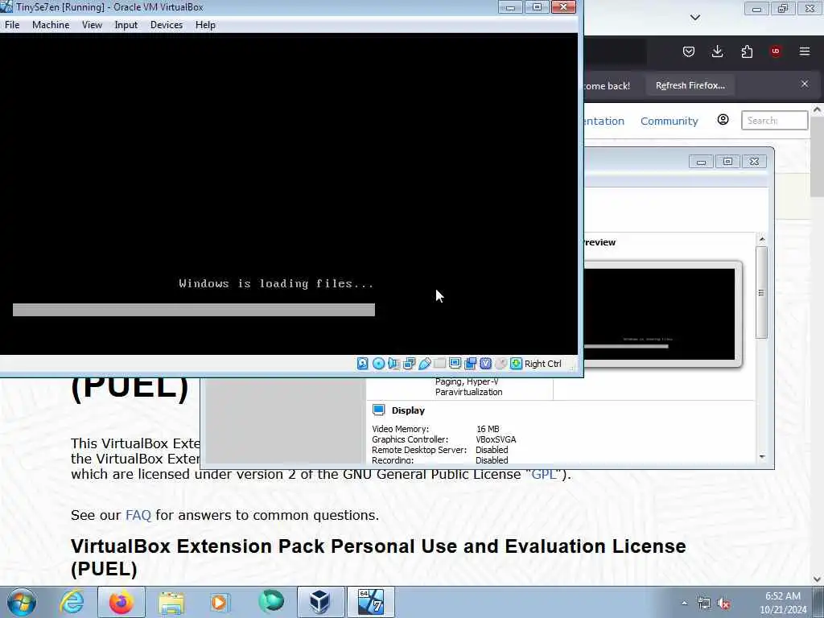The height and width of the screenshot is (618, 824).
Task: Click the network adapter icon in VM status bar
Action: point(409,364)
